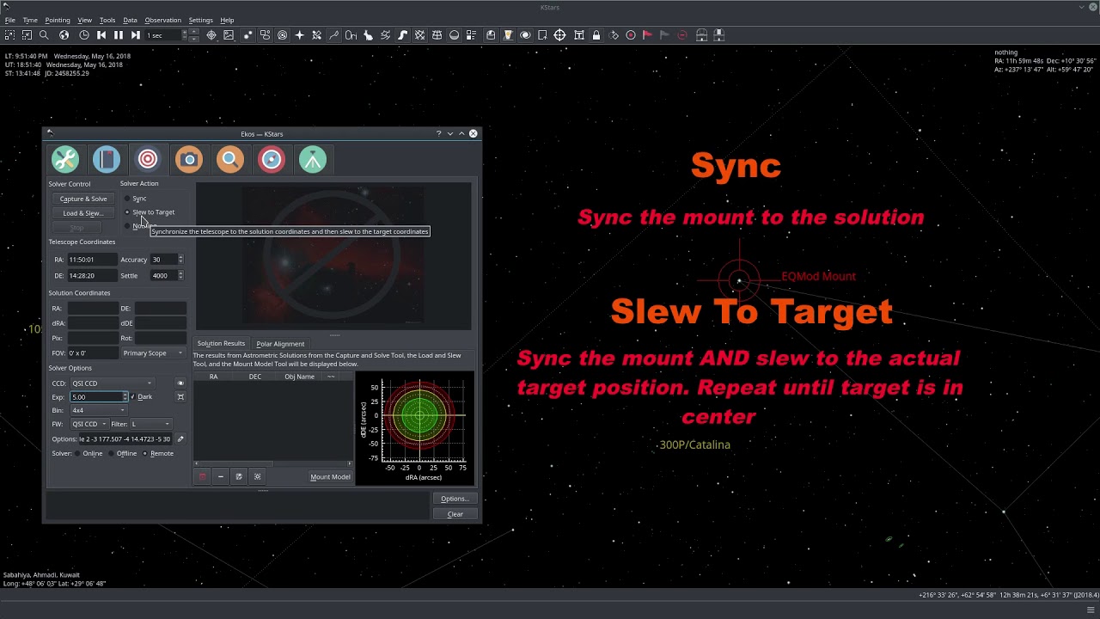The width and height of the screenshot is (1100, 619).
Task: Click results table horizontal scrollbar
Action: [273, 464]
